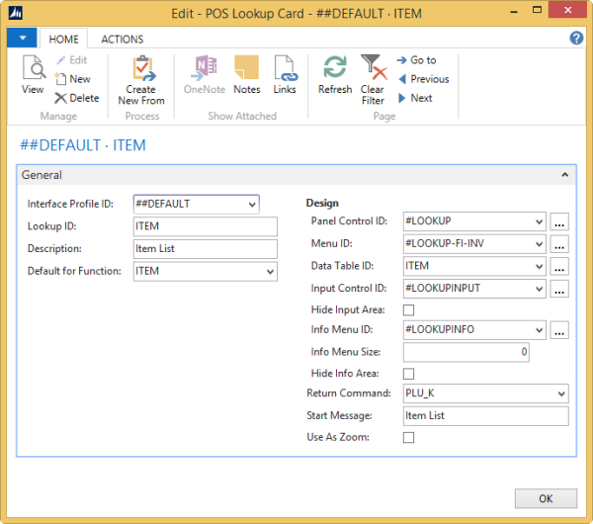Image resolution: width=593 pixels, height=524 pixels.
Task: Check the Use As Zoom checkbox
Action: (408, 436)
